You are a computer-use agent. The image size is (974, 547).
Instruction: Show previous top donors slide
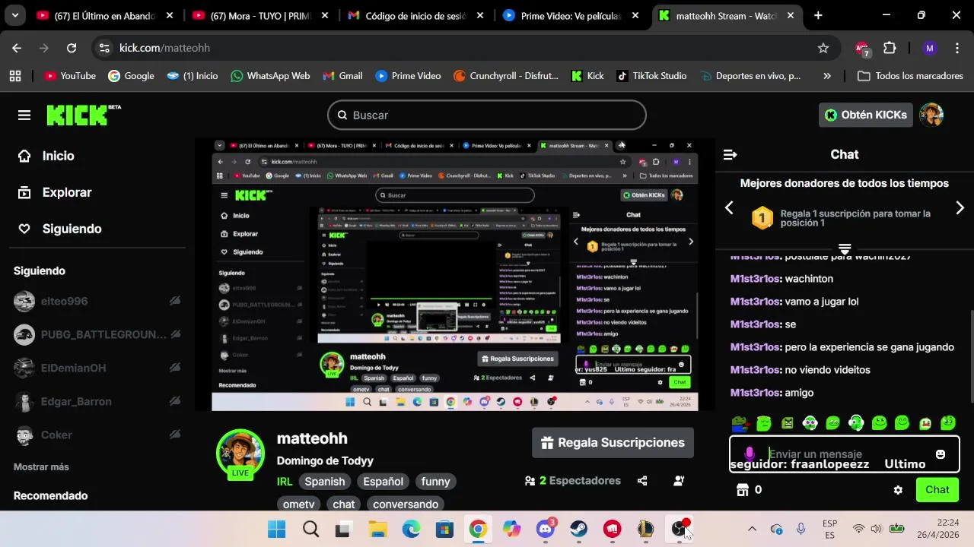[729, 207]
